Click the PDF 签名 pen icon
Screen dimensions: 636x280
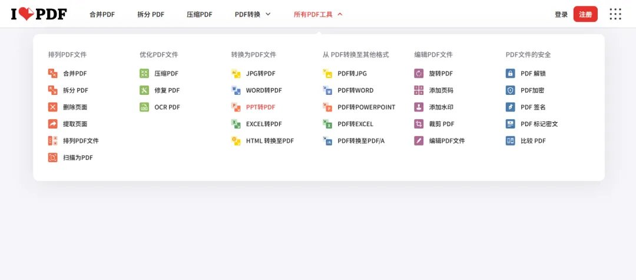point(510,107)
